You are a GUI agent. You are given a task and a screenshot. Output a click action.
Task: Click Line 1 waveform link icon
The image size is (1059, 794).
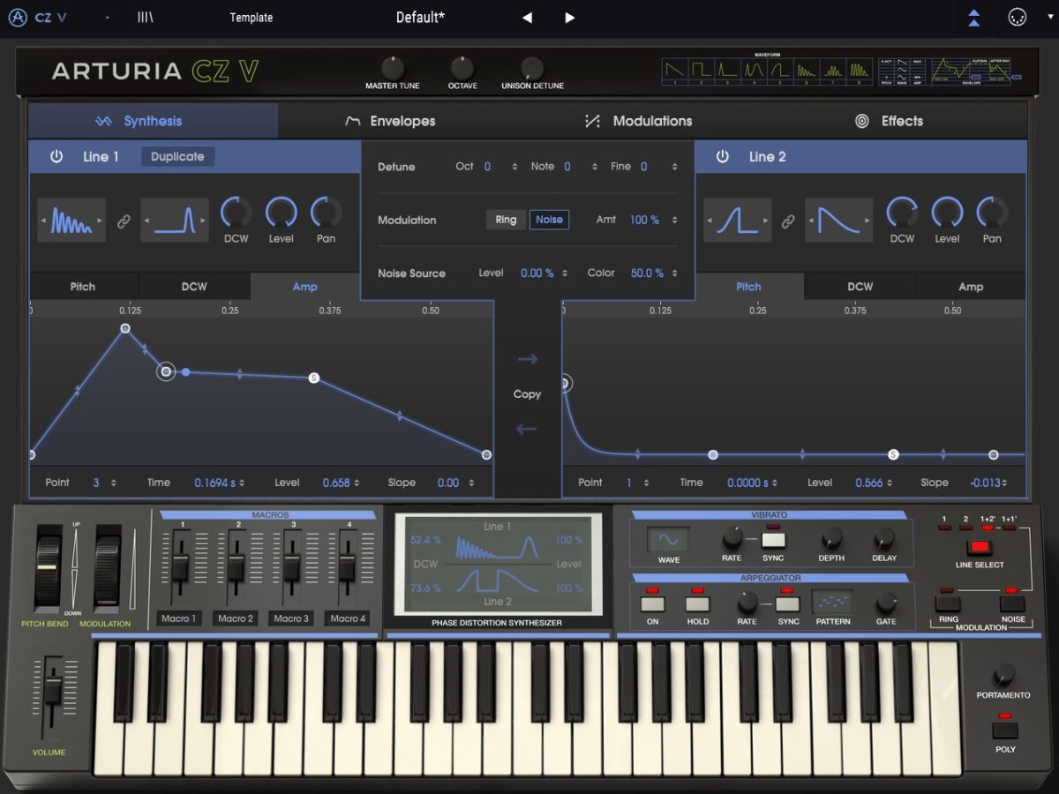tap(124, 222)
